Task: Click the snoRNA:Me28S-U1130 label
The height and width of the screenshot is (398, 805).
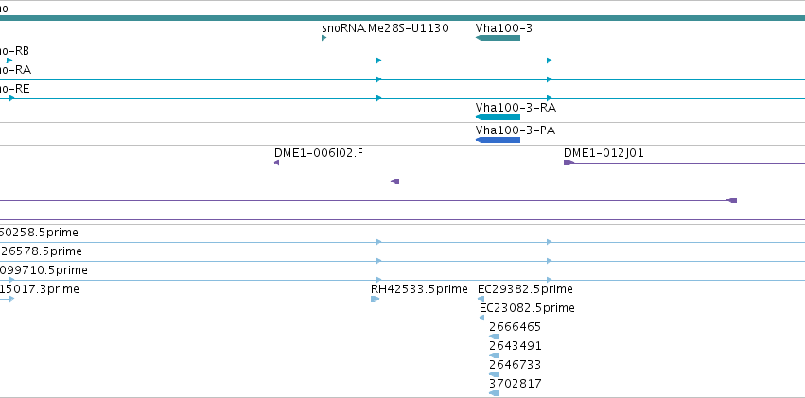Action: (385, 27)
